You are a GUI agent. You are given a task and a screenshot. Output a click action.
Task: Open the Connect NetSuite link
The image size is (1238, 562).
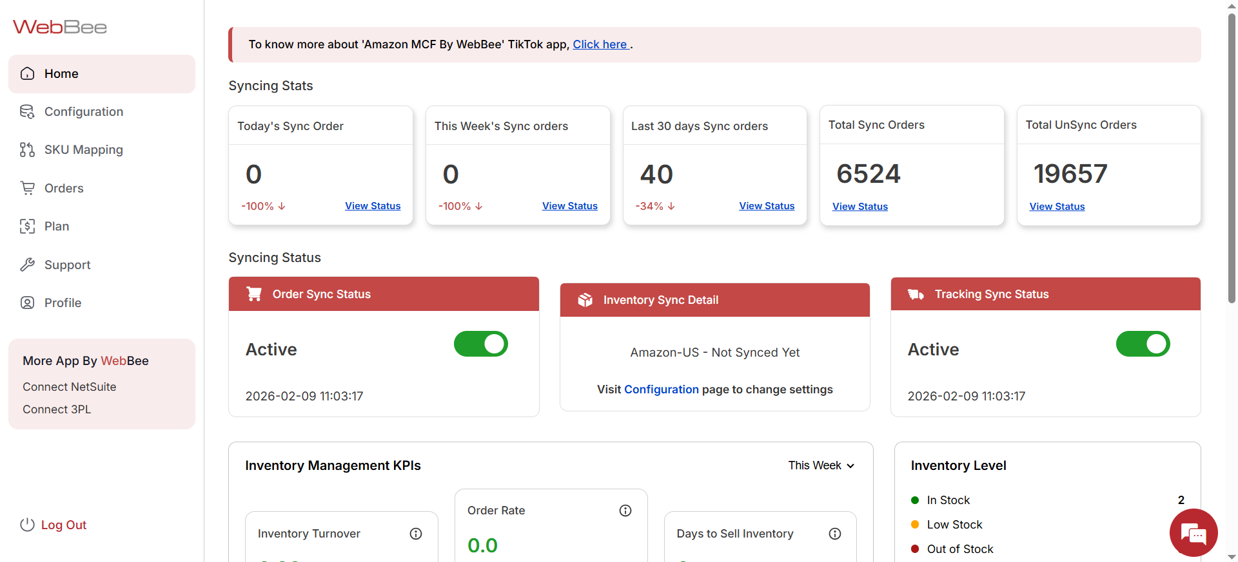(x=70, y=387)
